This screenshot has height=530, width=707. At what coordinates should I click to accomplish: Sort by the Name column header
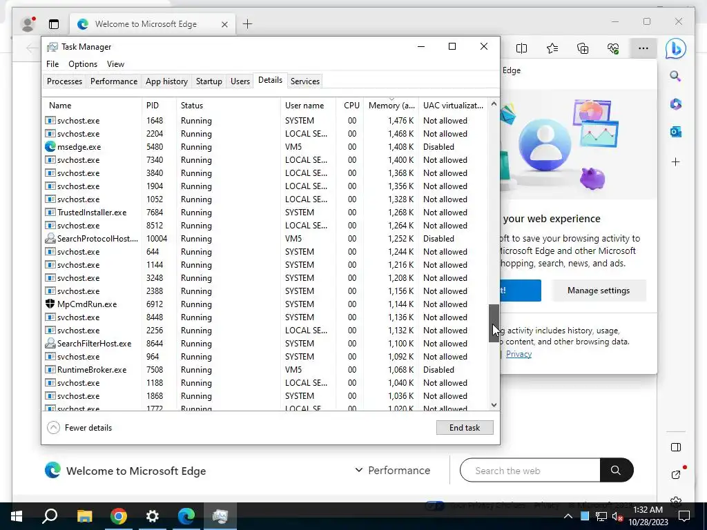pos(93,106)
